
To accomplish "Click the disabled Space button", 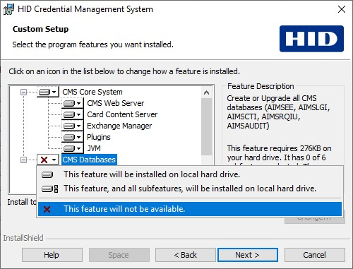I will (x=119, y=255).
